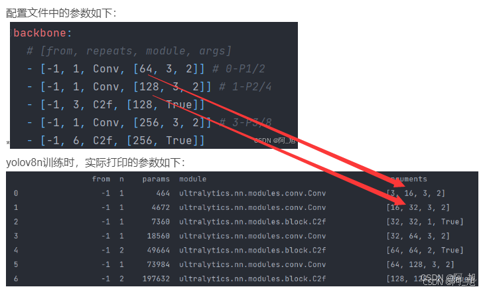
Task: Click the Conv line with [256, 3, 2]
Action: [x=119, y=122]
